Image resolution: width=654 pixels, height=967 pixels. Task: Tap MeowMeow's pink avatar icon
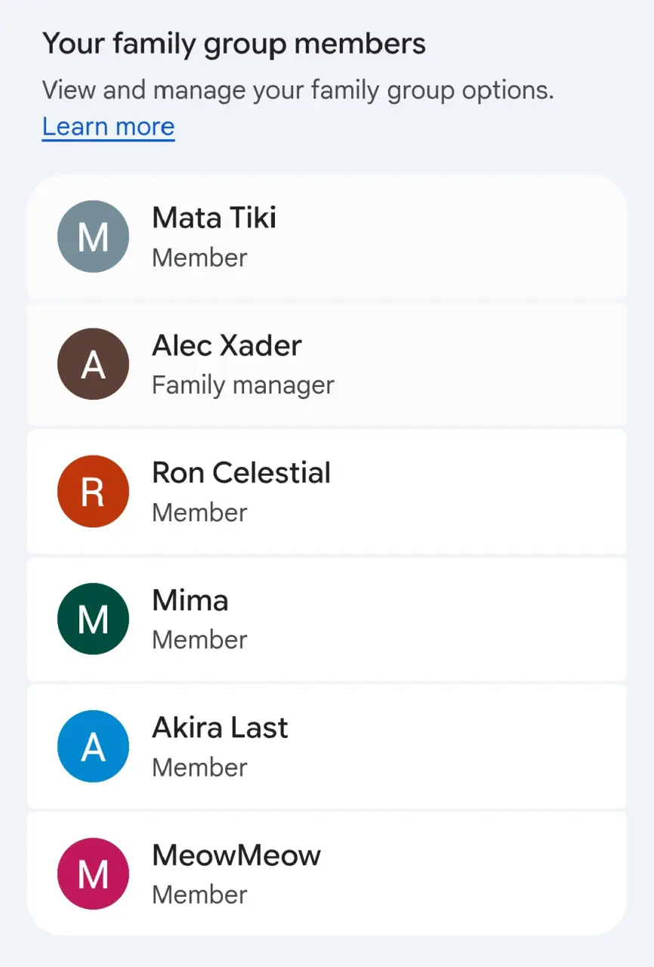[93, 874]
